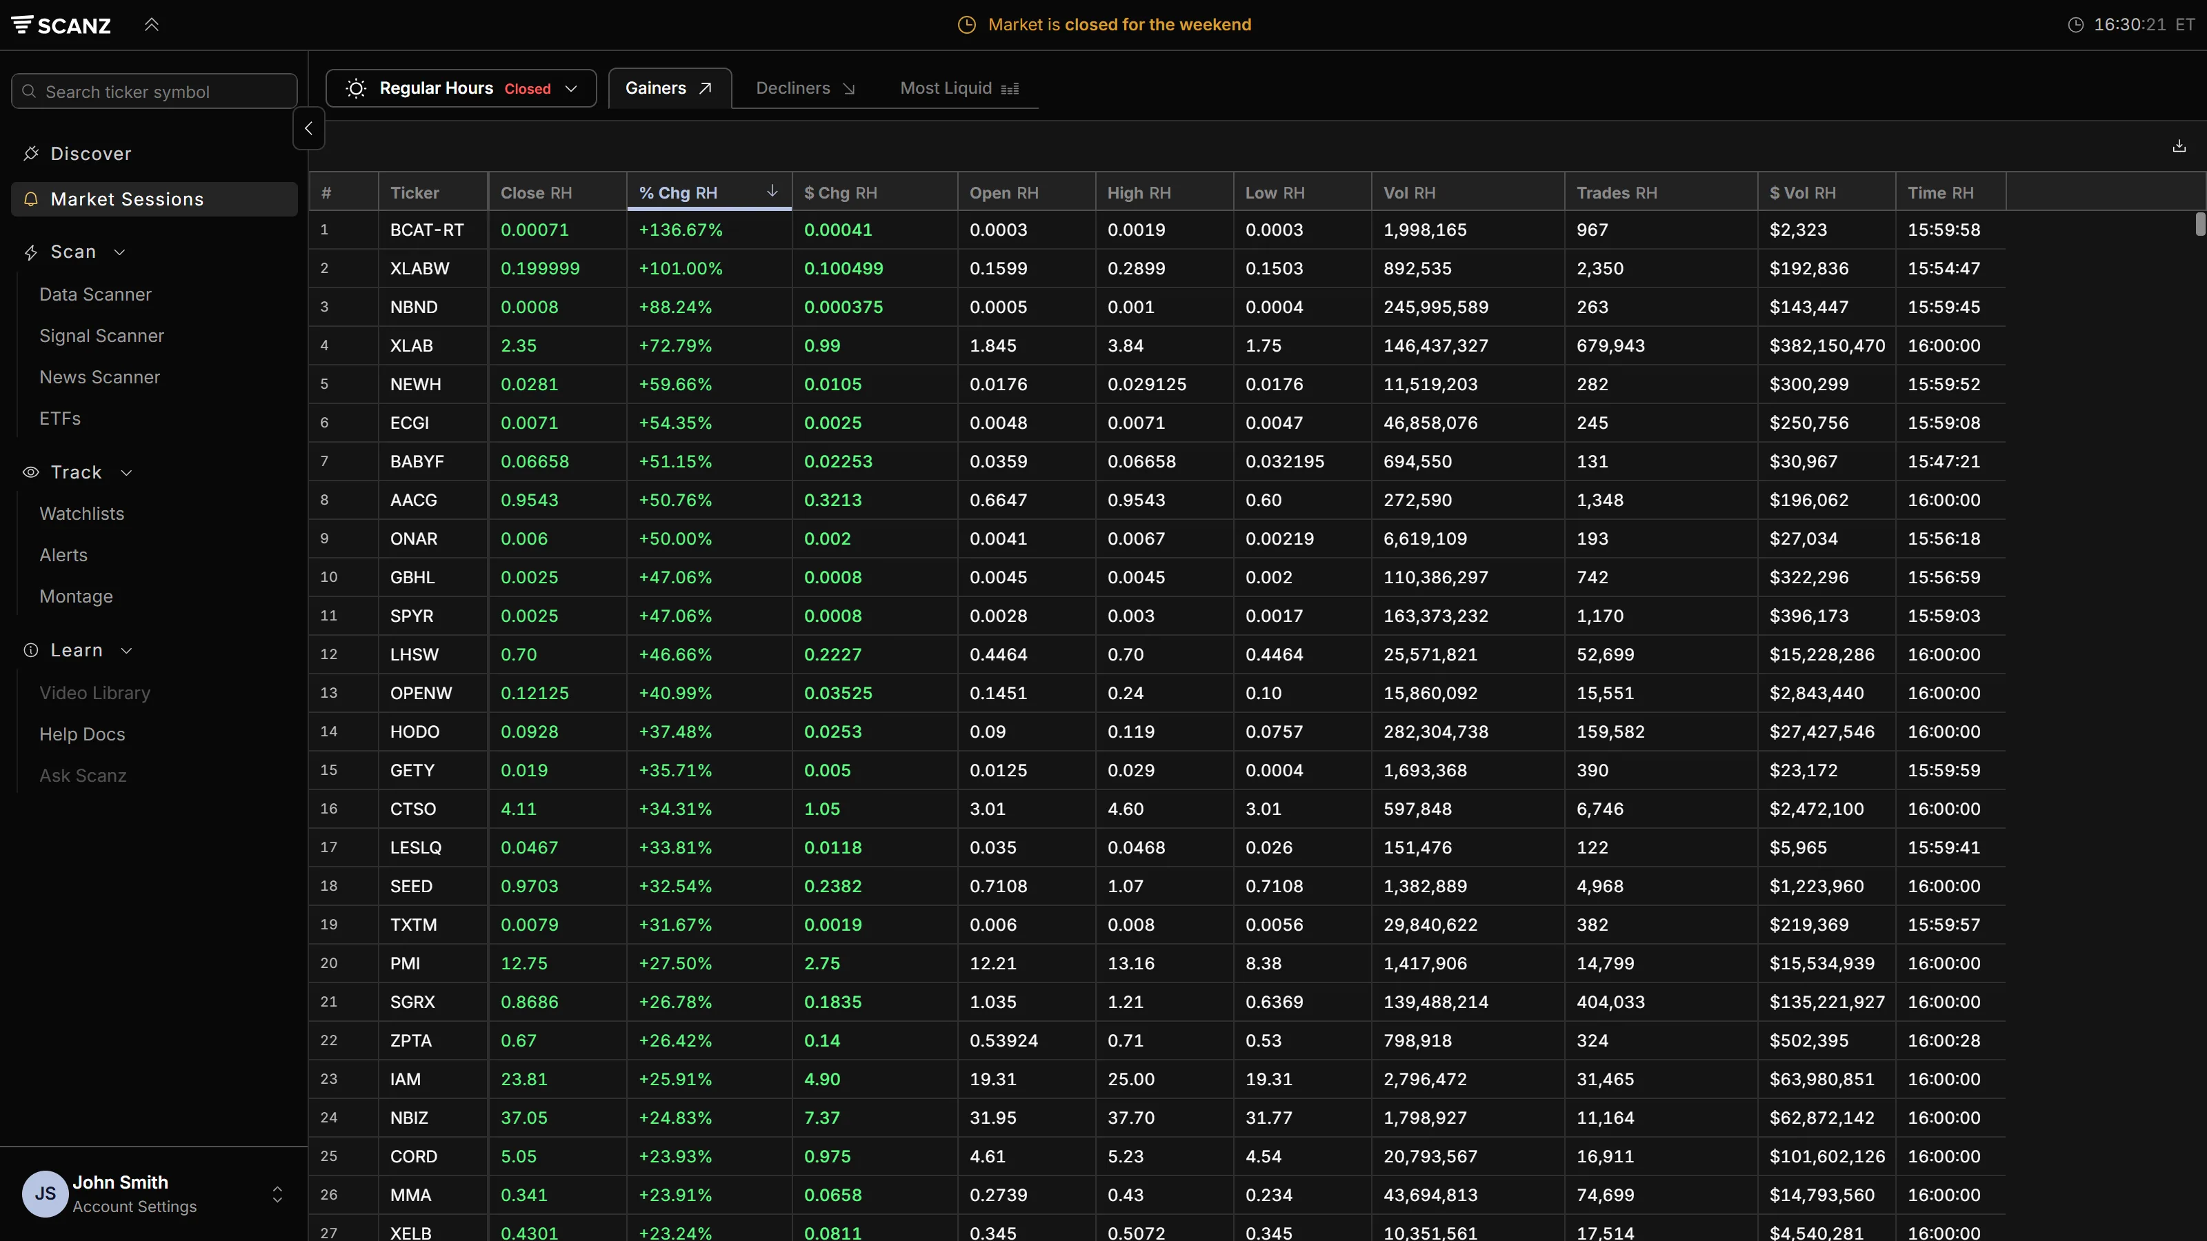
Task: Click the Discover rocket icon
Action: (31, 153)
